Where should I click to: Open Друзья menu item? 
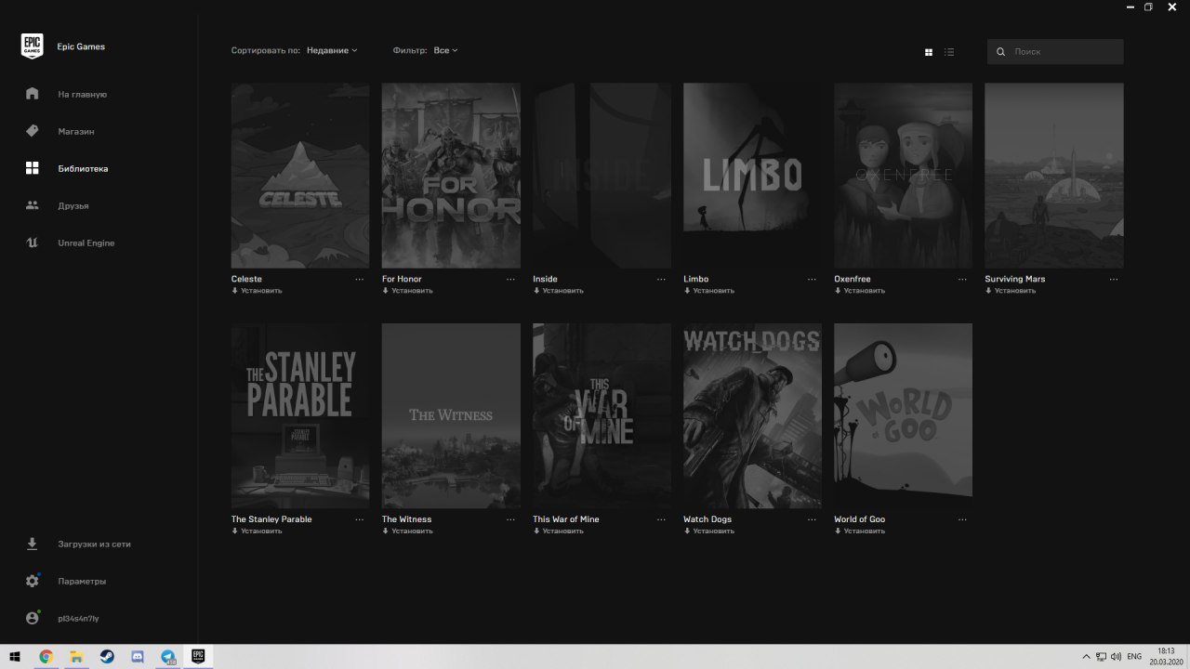[73, 206]
